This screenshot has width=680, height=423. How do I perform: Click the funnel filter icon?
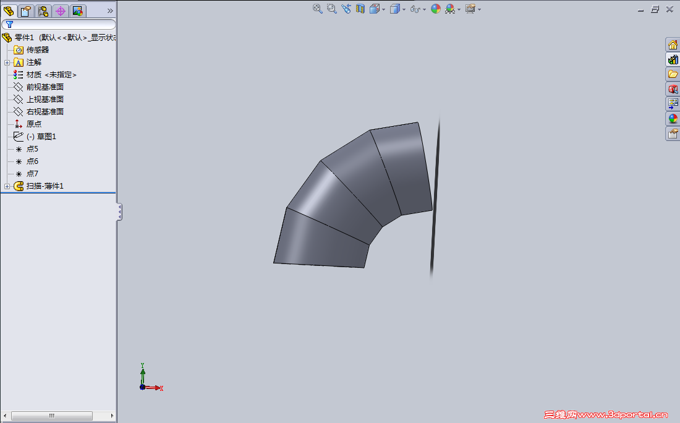pyautogui.click(x=9, y=24)
